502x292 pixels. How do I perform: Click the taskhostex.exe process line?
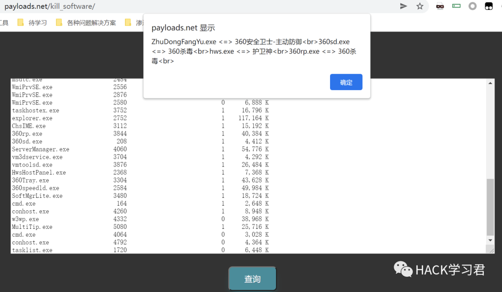click(x=140, y=110)
